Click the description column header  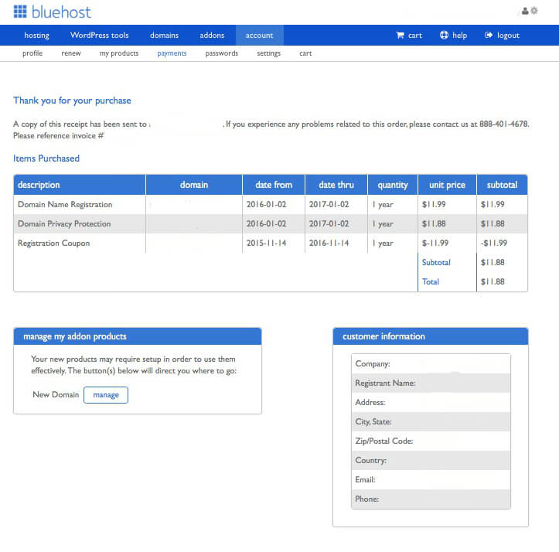click(39, 185)
